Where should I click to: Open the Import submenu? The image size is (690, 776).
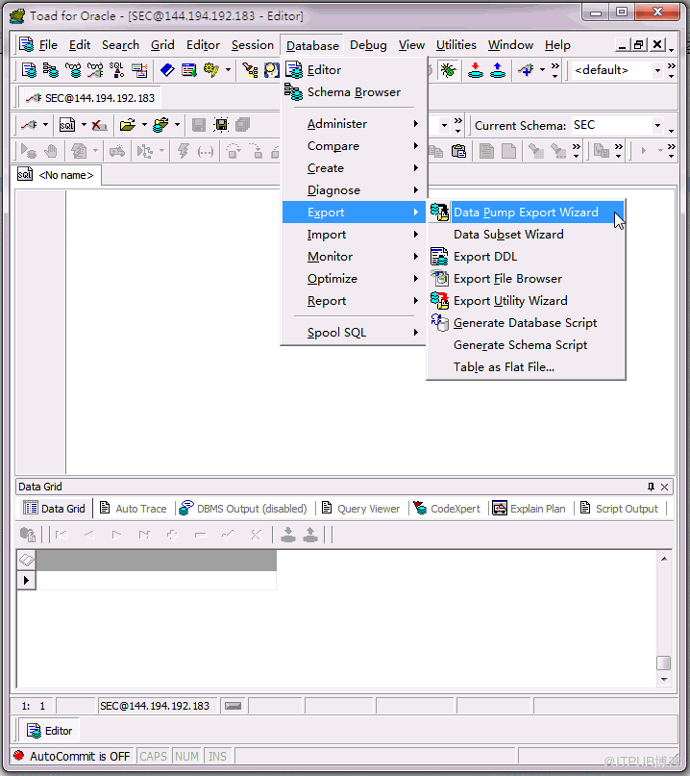(x=355, y=235)
